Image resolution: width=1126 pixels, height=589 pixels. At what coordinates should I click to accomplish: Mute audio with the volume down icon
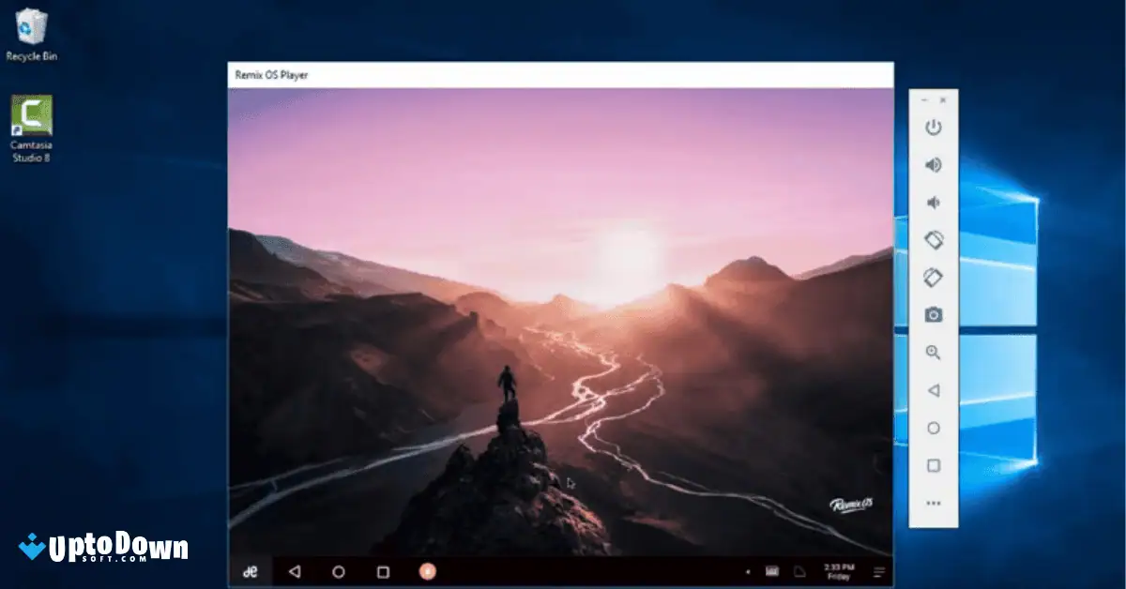click(932, 202)
